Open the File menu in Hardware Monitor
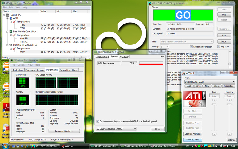Viewport: 238px width, 149px height. pyautogui.click(x=5, y=7)
